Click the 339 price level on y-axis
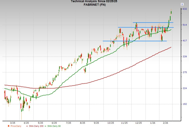The image size is (189, 128). 184,57
